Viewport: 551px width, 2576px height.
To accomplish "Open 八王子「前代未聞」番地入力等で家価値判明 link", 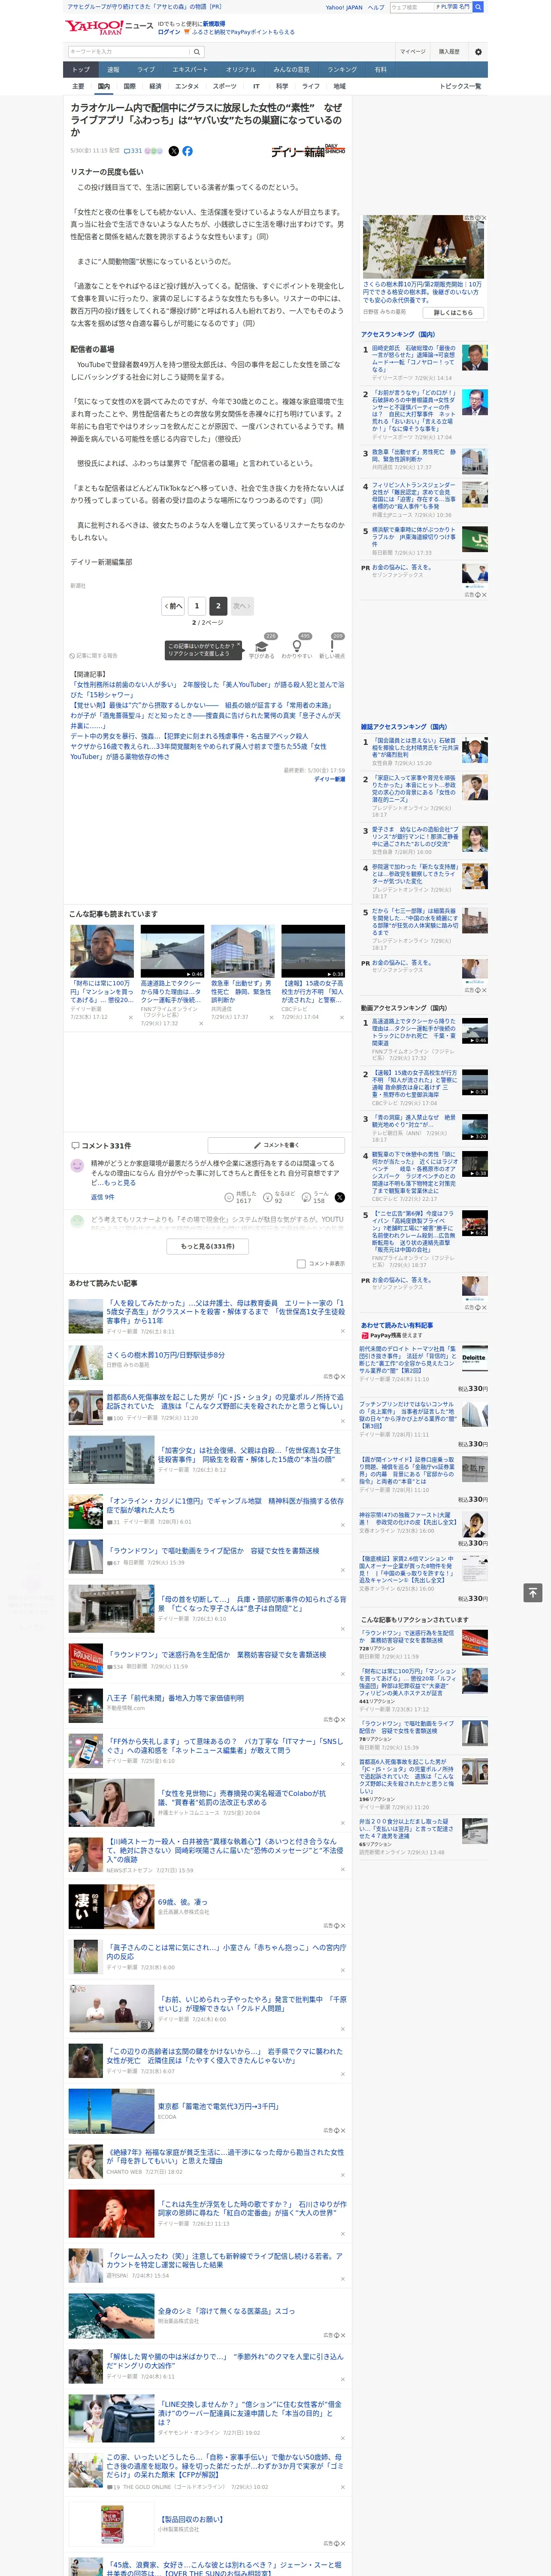I will (x=175, y=1698).
